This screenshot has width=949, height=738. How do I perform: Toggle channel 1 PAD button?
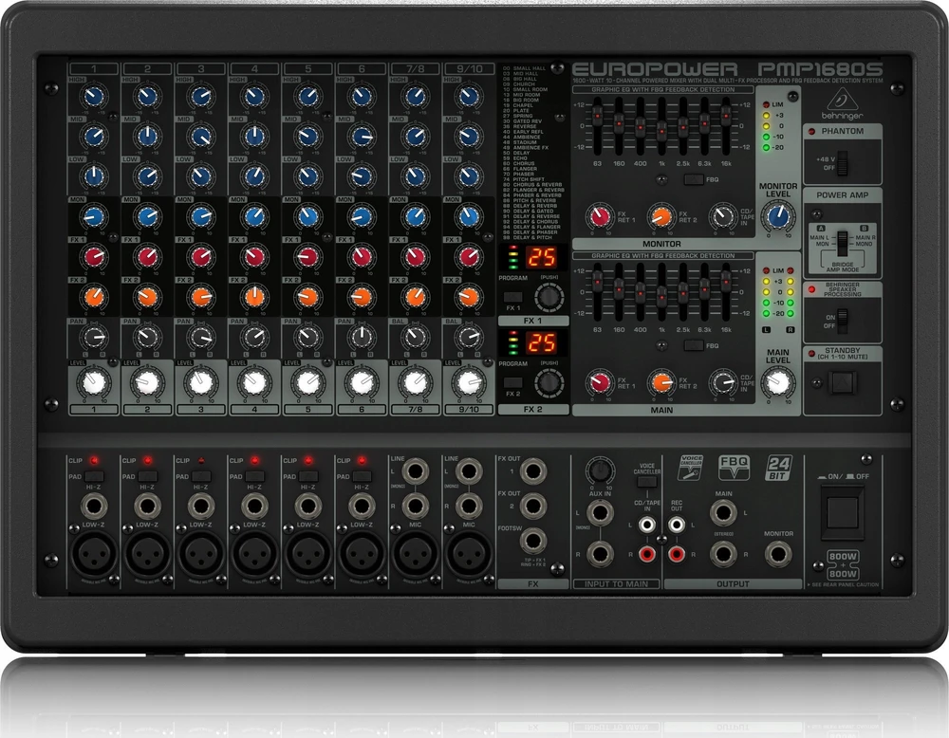94,476
